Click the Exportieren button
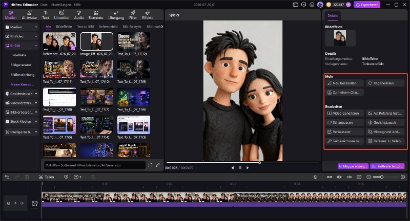The image size is (410, 221). [367, 5]
